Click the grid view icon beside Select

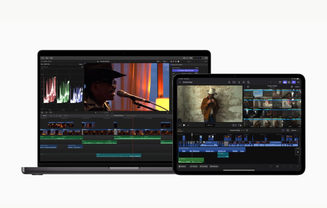tap(292, 87)
